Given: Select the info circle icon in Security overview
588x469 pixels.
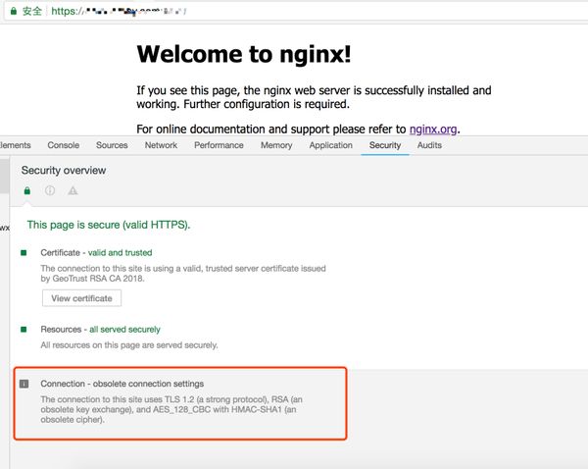Looking at the screenshot, I should click(x=50, y=190).
